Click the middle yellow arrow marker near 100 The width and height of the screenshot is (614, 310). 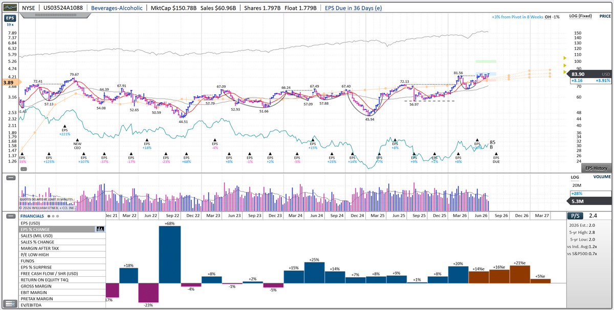(565, 65)
